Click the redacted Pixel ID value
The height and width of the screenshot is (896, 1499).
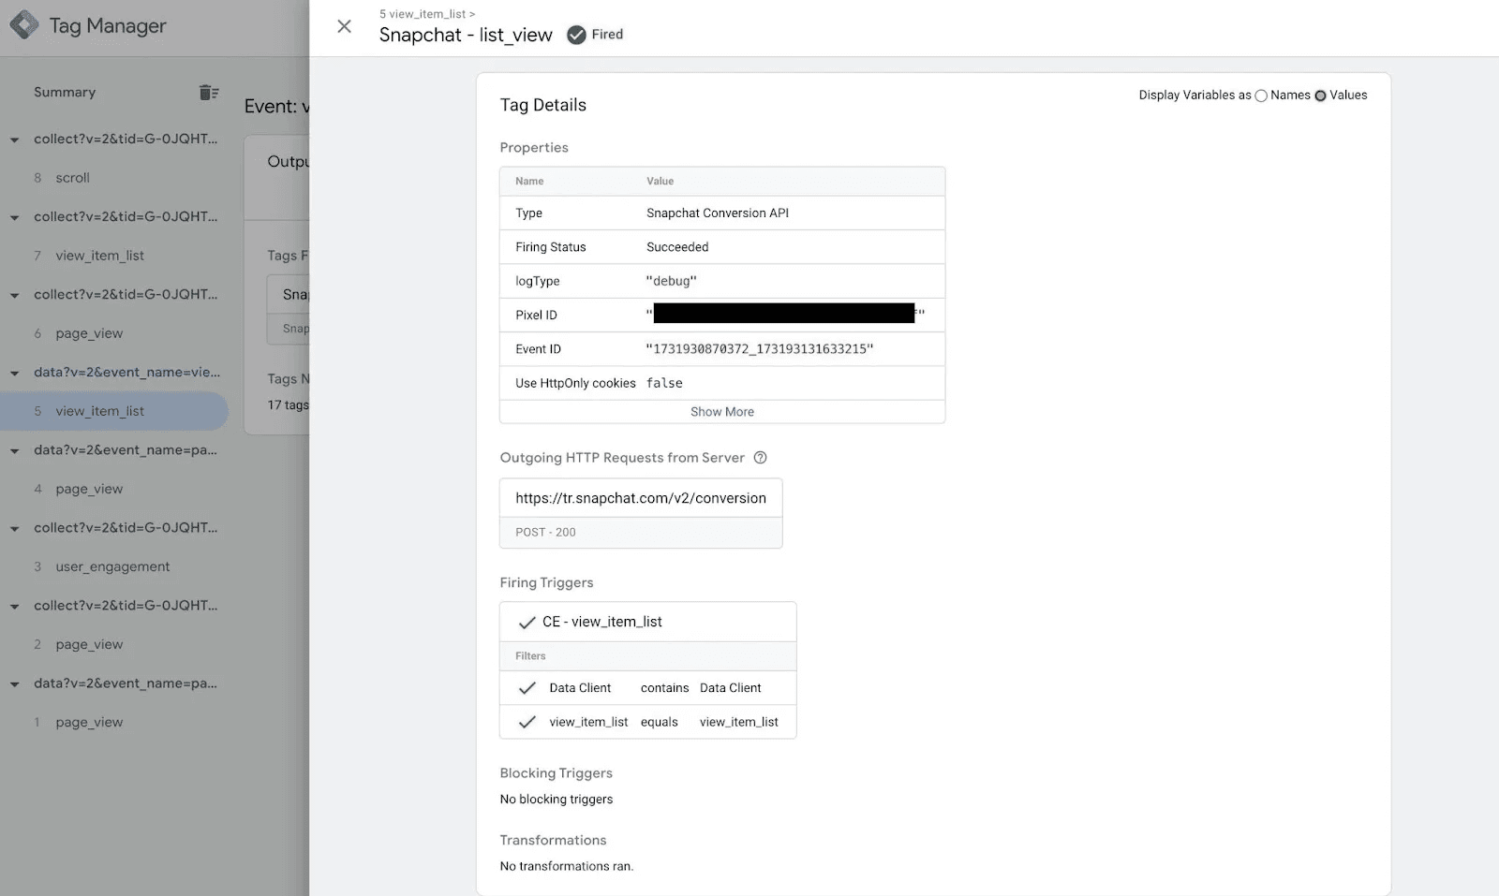tap(784, 314)
